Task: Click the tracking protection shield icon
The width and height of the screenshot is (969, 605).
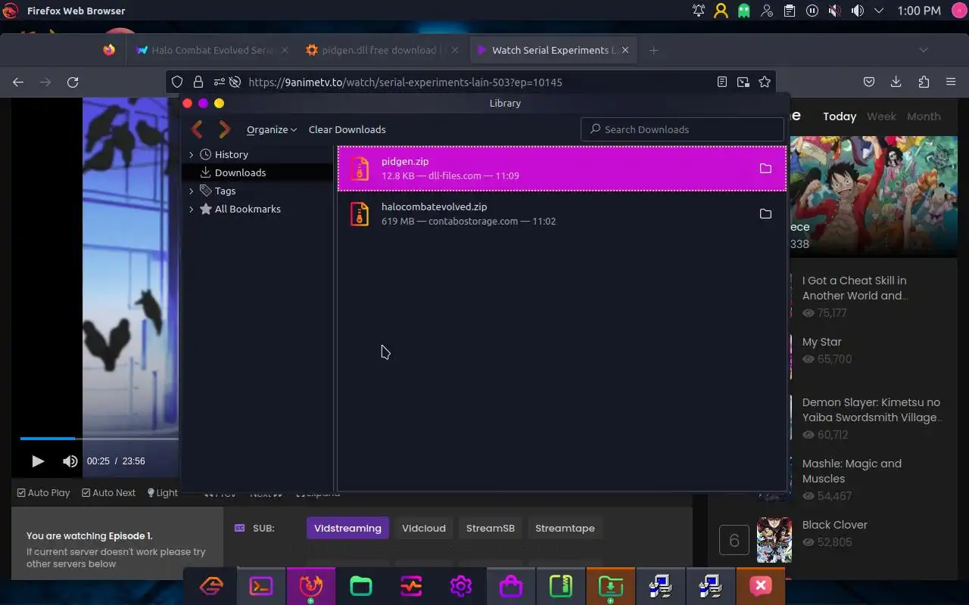Action: point(177,82)
